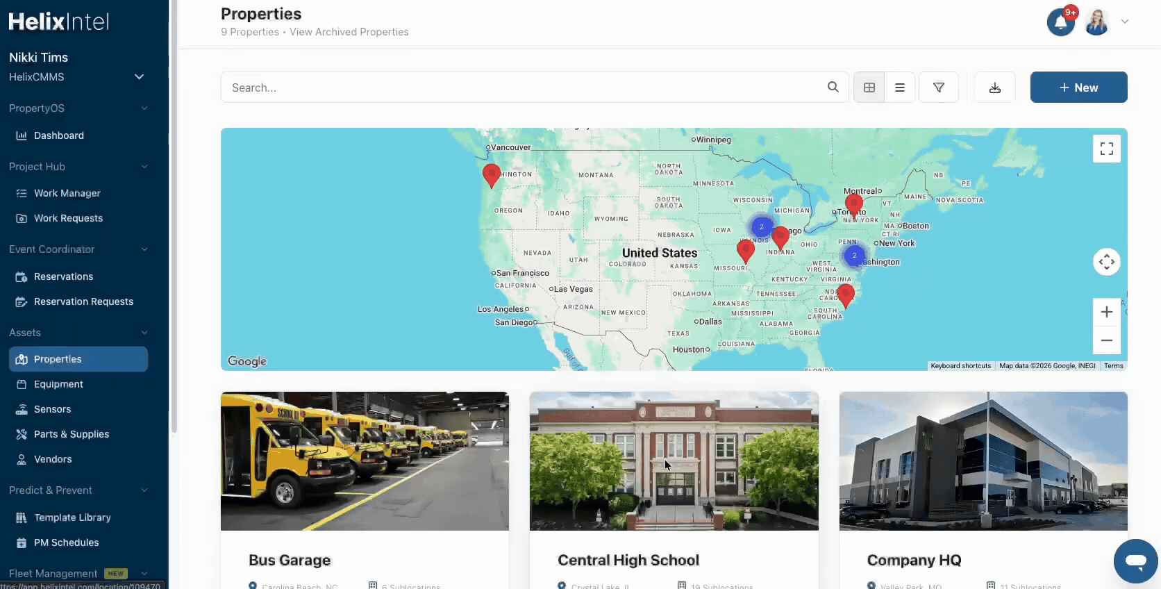Open the Illinois cluster marker
The width and height of the screenshot is (1161, 589).
[762, 226]
